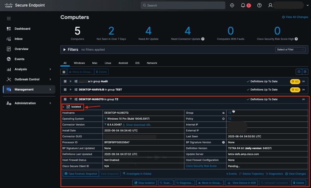Open the hamburger navigation menu icon

click(x=9, y=19)
